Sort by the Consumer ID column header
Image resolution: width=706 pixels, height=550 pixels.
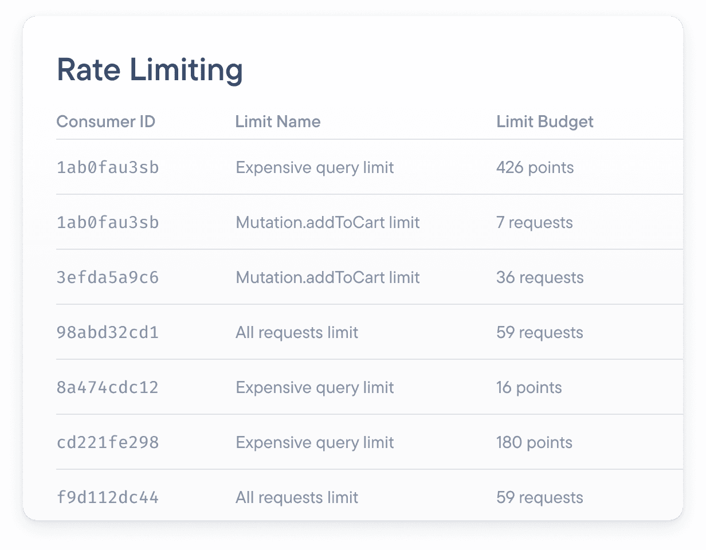tap(105, 121)
